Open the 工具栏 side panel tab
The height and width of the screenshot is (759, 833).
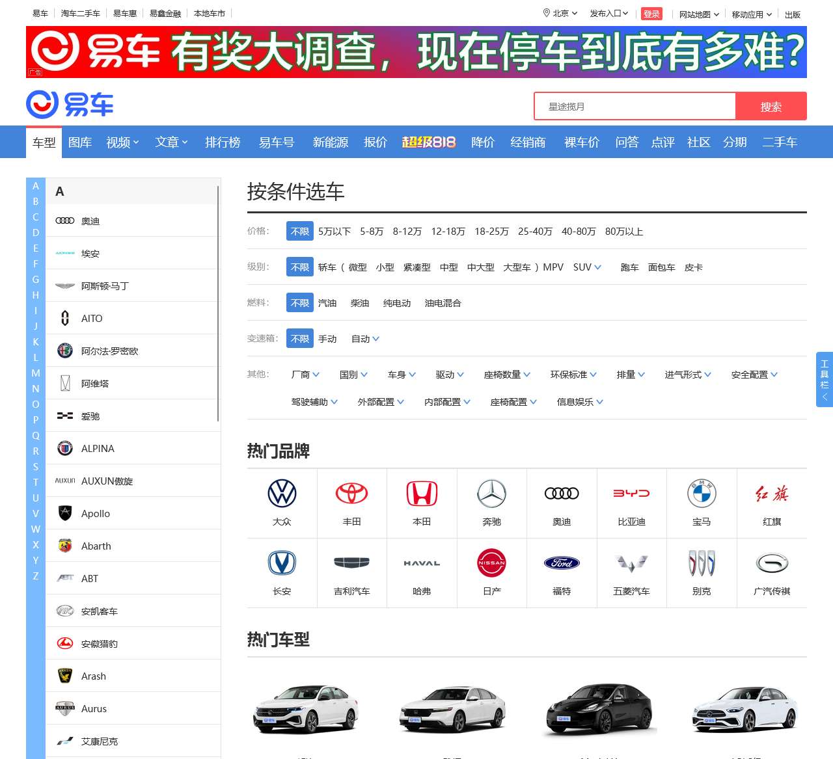coord(825,379)
